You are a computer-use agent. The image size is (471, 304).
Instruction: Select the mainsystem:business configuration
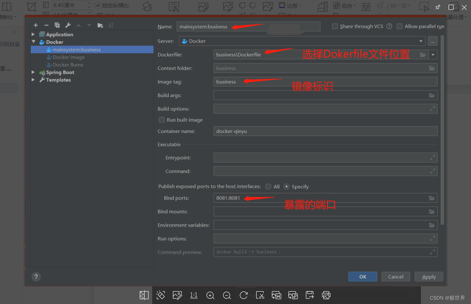92,50
